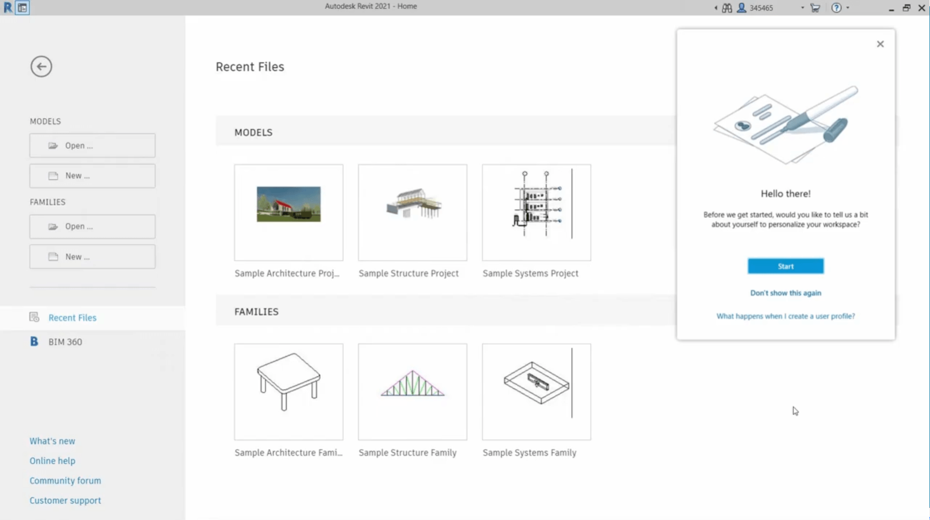The width and height of the screenshot is (930, 520).
Task: Click Open under Models
Action: point(93,146)
